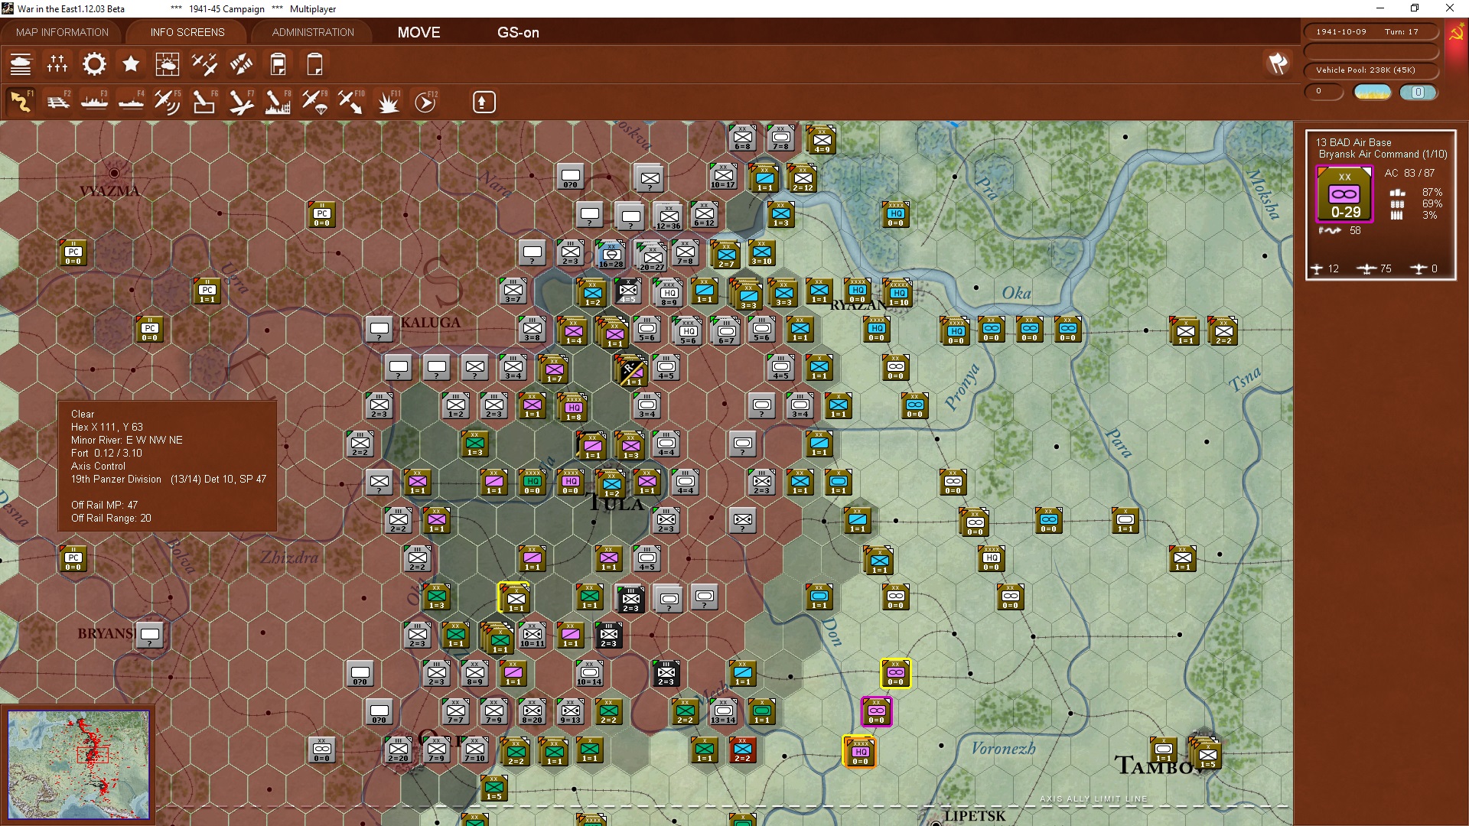1469x826 pixels.
Task: Click the GS-on status label
Action: point(518,32)
